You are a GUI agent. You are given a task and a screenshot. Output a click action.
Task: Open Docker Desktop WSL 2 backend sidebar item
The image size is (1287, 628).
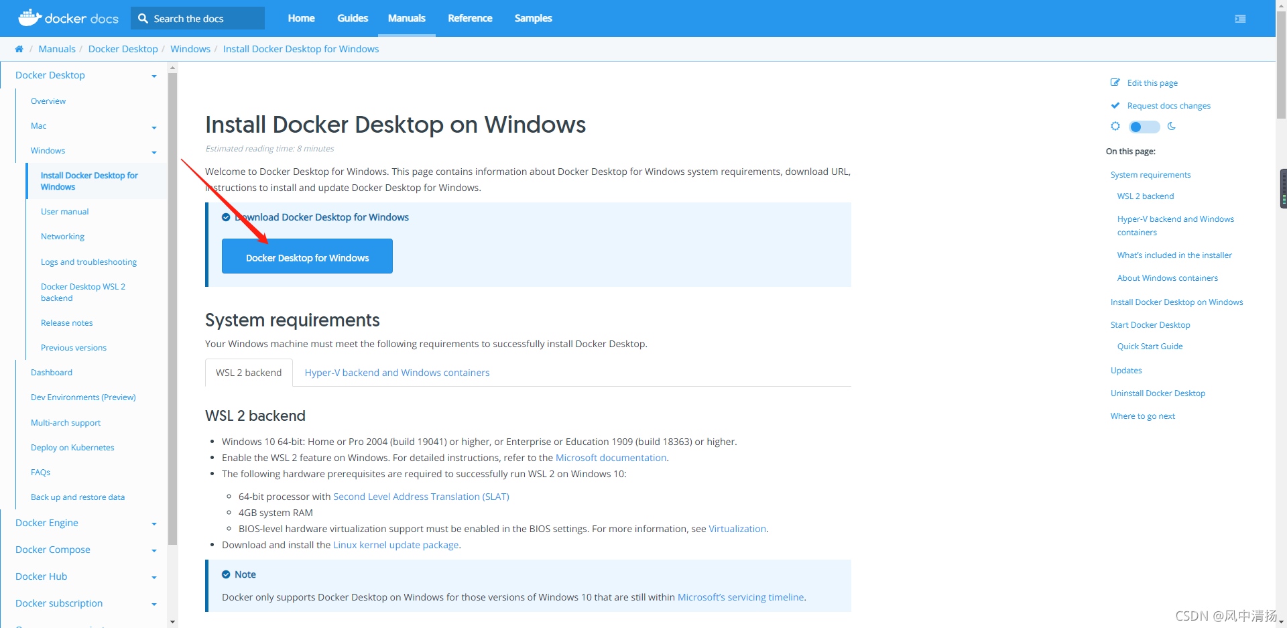[x=83, y=292]
